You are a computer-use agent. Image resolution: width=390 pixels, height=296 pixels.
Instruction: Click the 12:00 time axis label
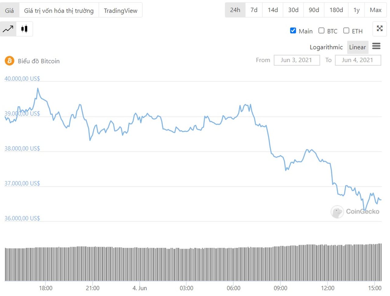coord(328,288)
